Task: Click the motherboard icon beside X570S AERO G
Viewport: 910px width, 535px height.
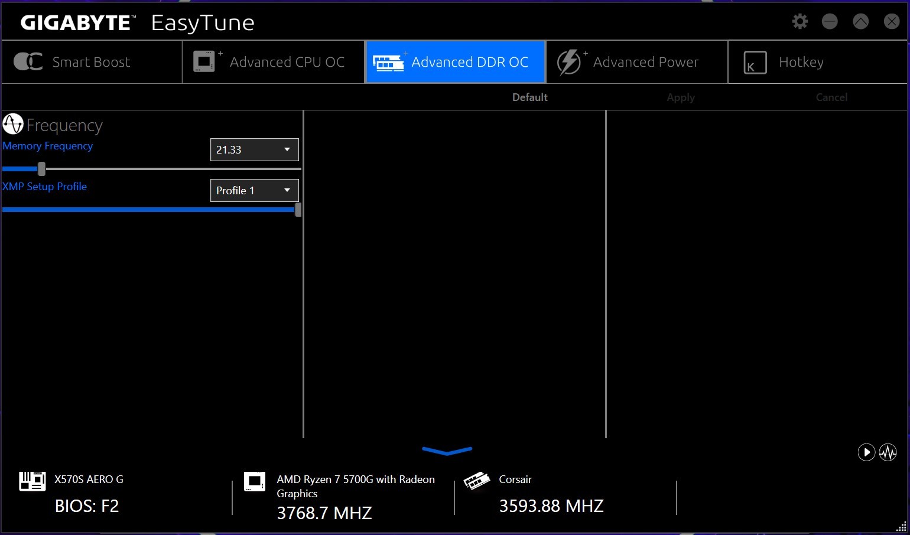Action: point(32,481)
